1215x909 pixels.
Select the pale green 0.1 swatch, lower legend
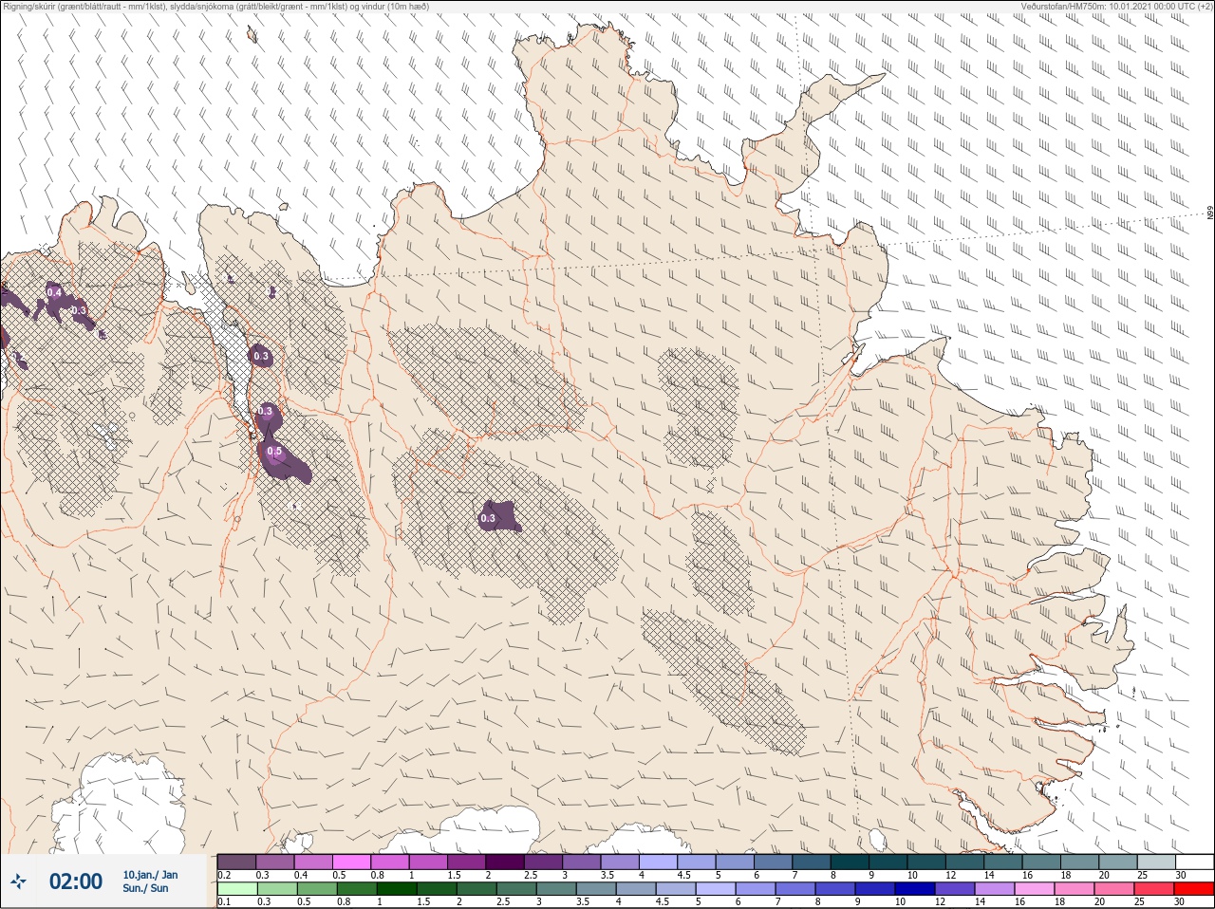[x=236, y=889]
